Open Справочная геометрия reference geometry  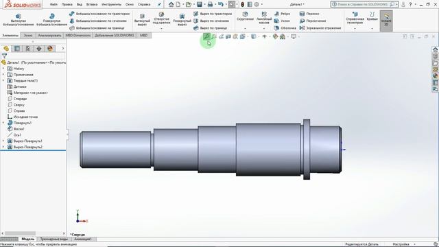pos(355,18)
